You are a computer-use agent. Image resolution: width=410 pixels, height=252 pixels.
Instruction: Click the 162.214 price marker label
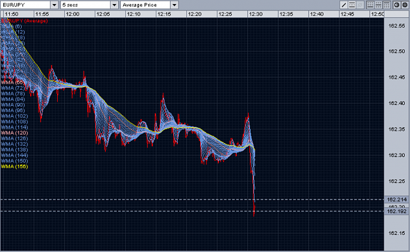[x=397, y=199]
